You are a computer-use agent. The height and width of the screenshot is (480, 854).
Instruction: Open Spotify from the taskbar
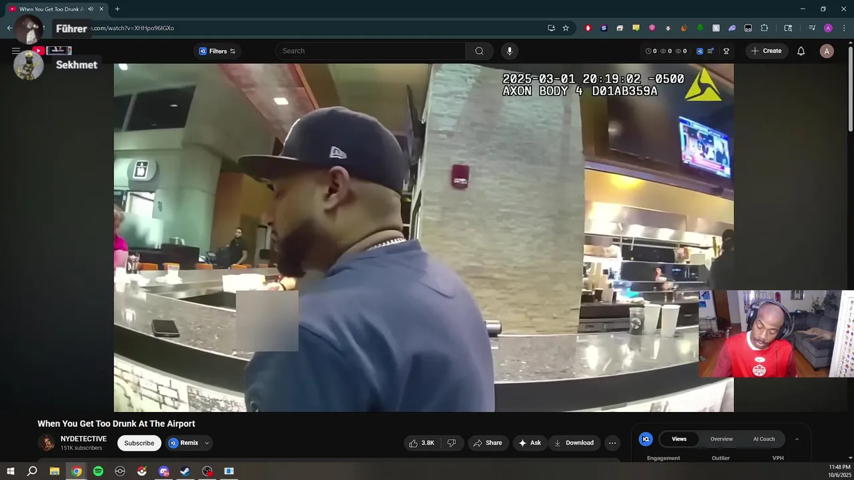coord(98,471)
